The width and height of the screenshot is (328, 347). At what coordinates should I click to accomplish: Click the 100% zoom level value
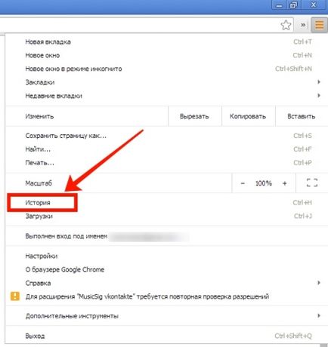[x=264, y=183]
